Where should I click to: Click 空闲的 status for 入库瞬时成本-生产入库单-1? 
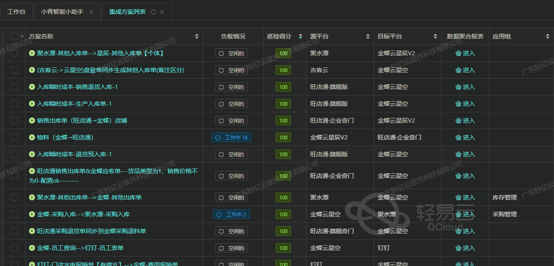click(232, 104)
